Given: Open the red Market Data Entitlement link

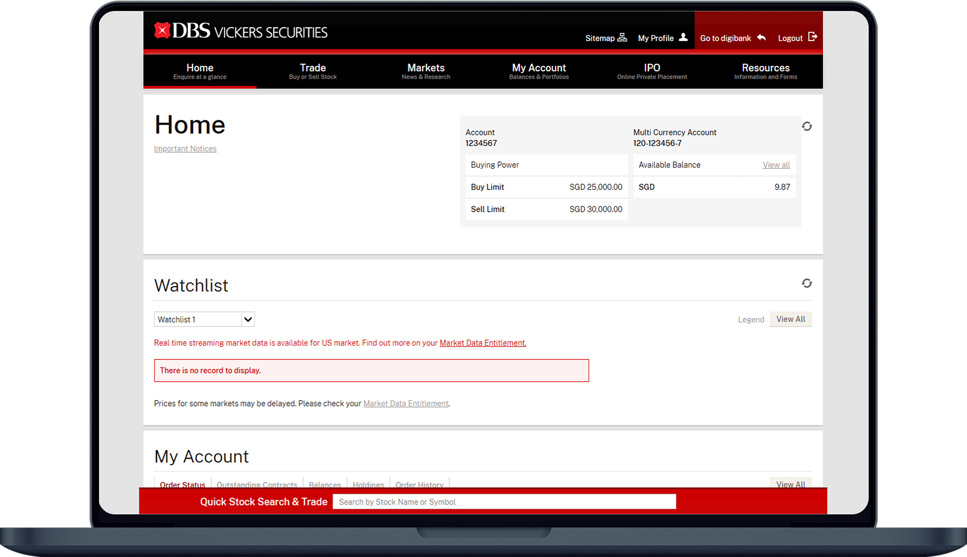Looking at the screenshot, I should (x=482, y=343).
